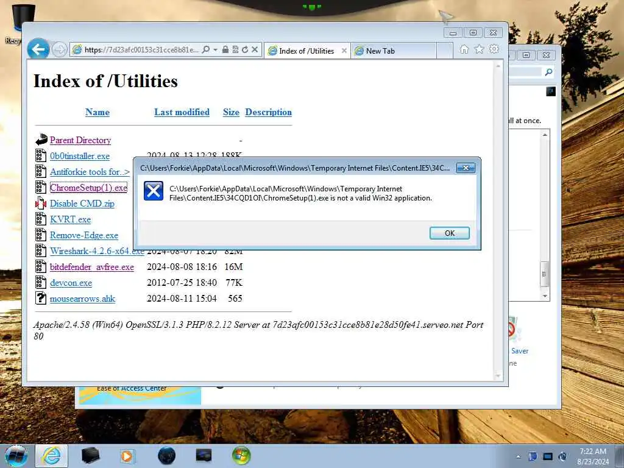Screen dimensions: 624x468
Task: Click the refresh icon in the address bar
Action: 245,49
